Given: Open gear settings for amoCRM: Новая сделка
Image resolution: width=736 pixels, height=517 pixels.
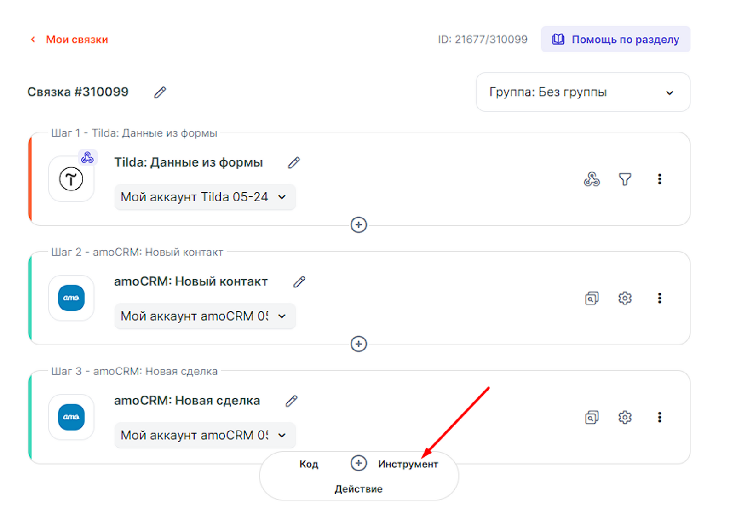Looking at the screenshot, I should (625, 417).
